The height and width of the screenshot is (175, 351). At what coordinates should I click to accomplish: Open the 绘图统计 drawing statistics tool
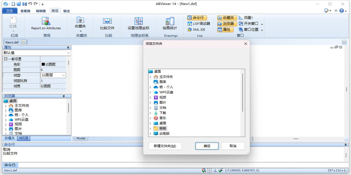(170, 24)
